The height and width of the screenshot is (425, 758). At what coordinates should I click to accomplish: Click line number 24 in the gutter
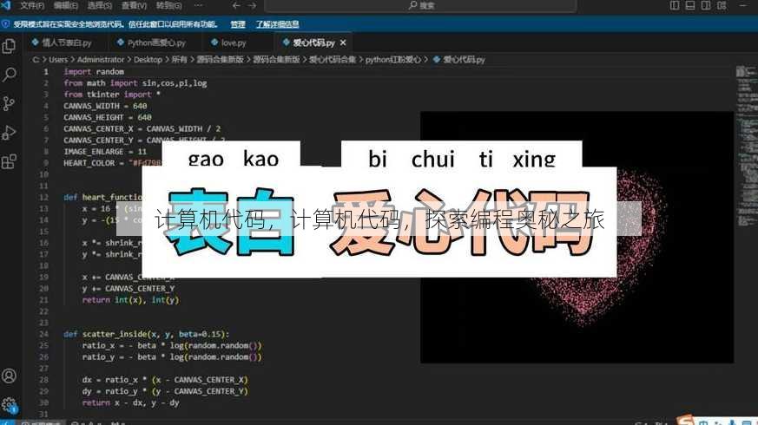click(43, 334)
